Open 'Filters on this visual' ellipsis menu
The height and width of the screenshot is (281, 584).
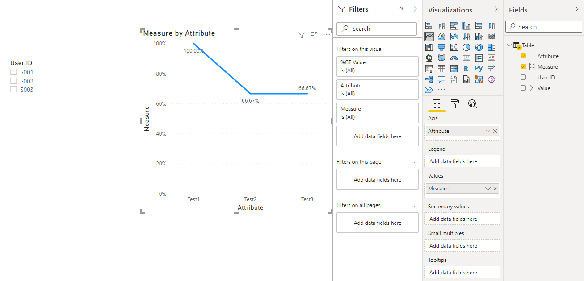tap(414, 50)
